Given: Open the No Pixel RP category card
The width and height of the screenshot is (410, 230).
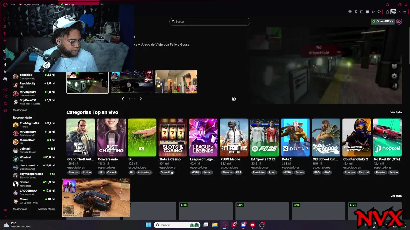Looking at the screenshot, I should pyautogui.click(x=388, y=137).
